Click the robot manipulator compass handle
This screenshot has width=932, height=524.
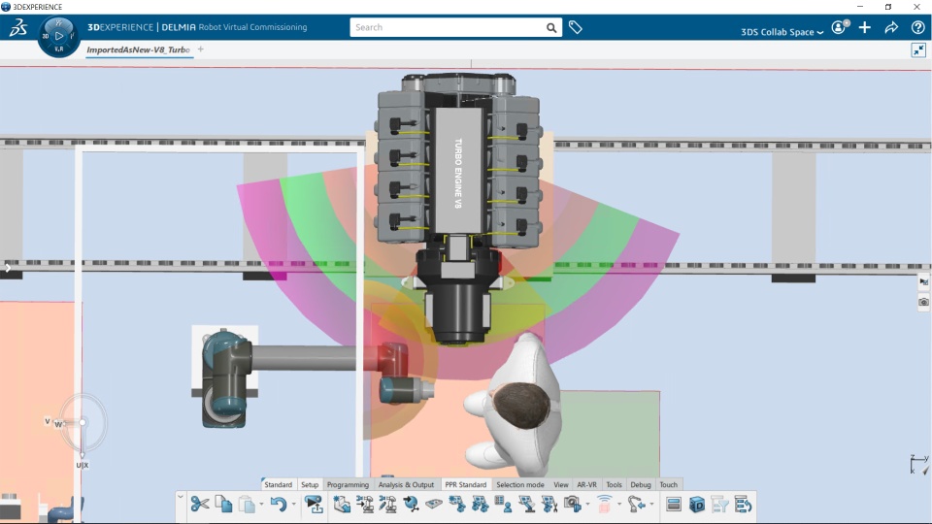coord(83,423)
